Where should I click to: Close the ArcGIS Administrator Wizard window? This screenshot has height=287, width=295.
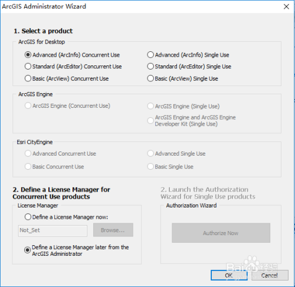click(286, 6)
